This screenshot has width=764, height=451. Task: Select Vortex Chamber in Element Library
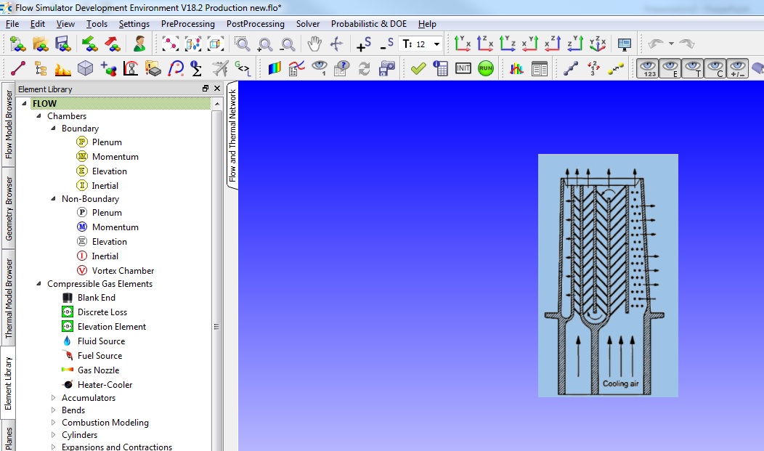coord(123,271)
